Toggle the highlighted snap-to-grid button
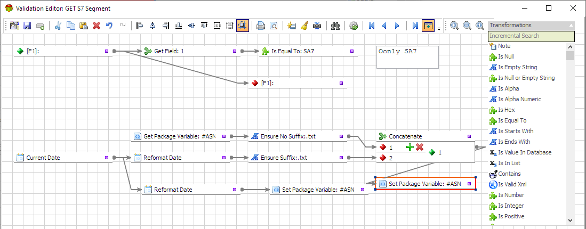The image size is (586, 229). tap(243, 26)
